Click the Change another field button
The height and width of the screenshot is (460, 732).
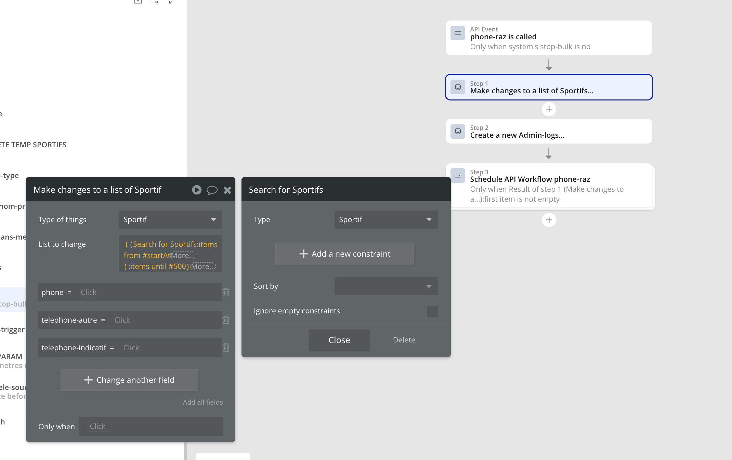tap(129, 380)
